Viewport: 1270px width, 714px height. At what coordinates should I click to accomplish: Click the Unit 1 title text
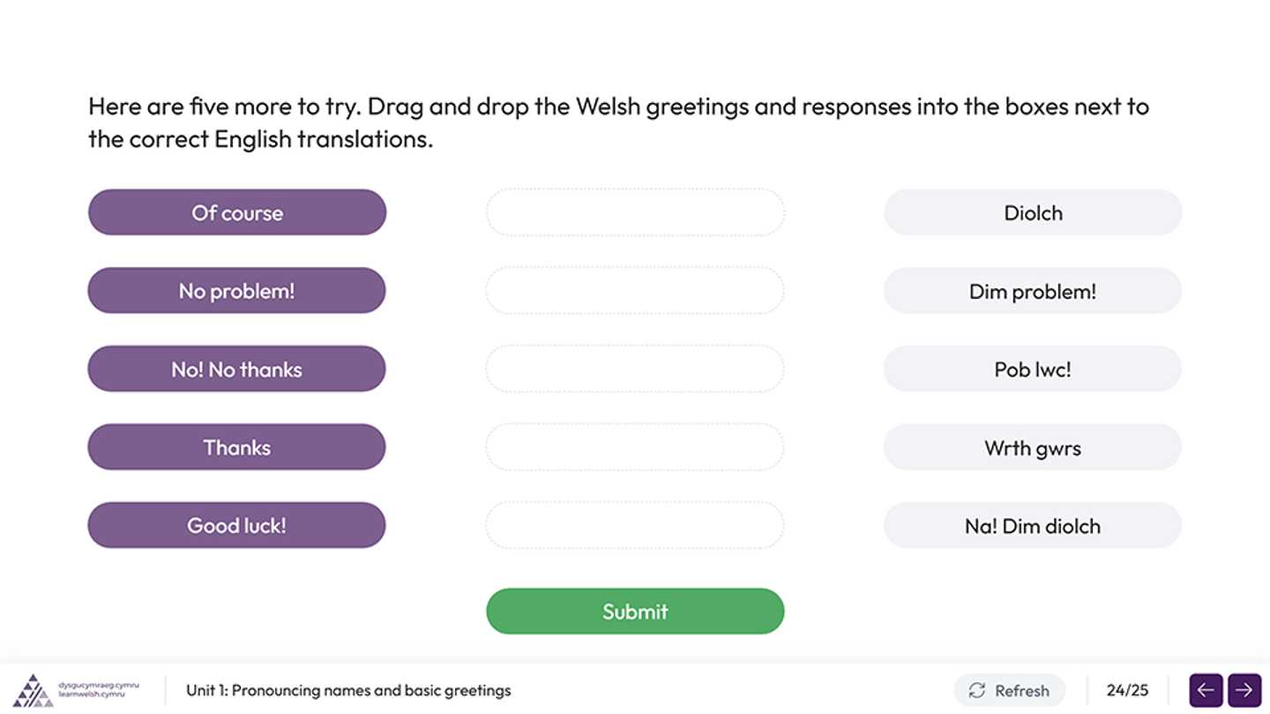348,690
